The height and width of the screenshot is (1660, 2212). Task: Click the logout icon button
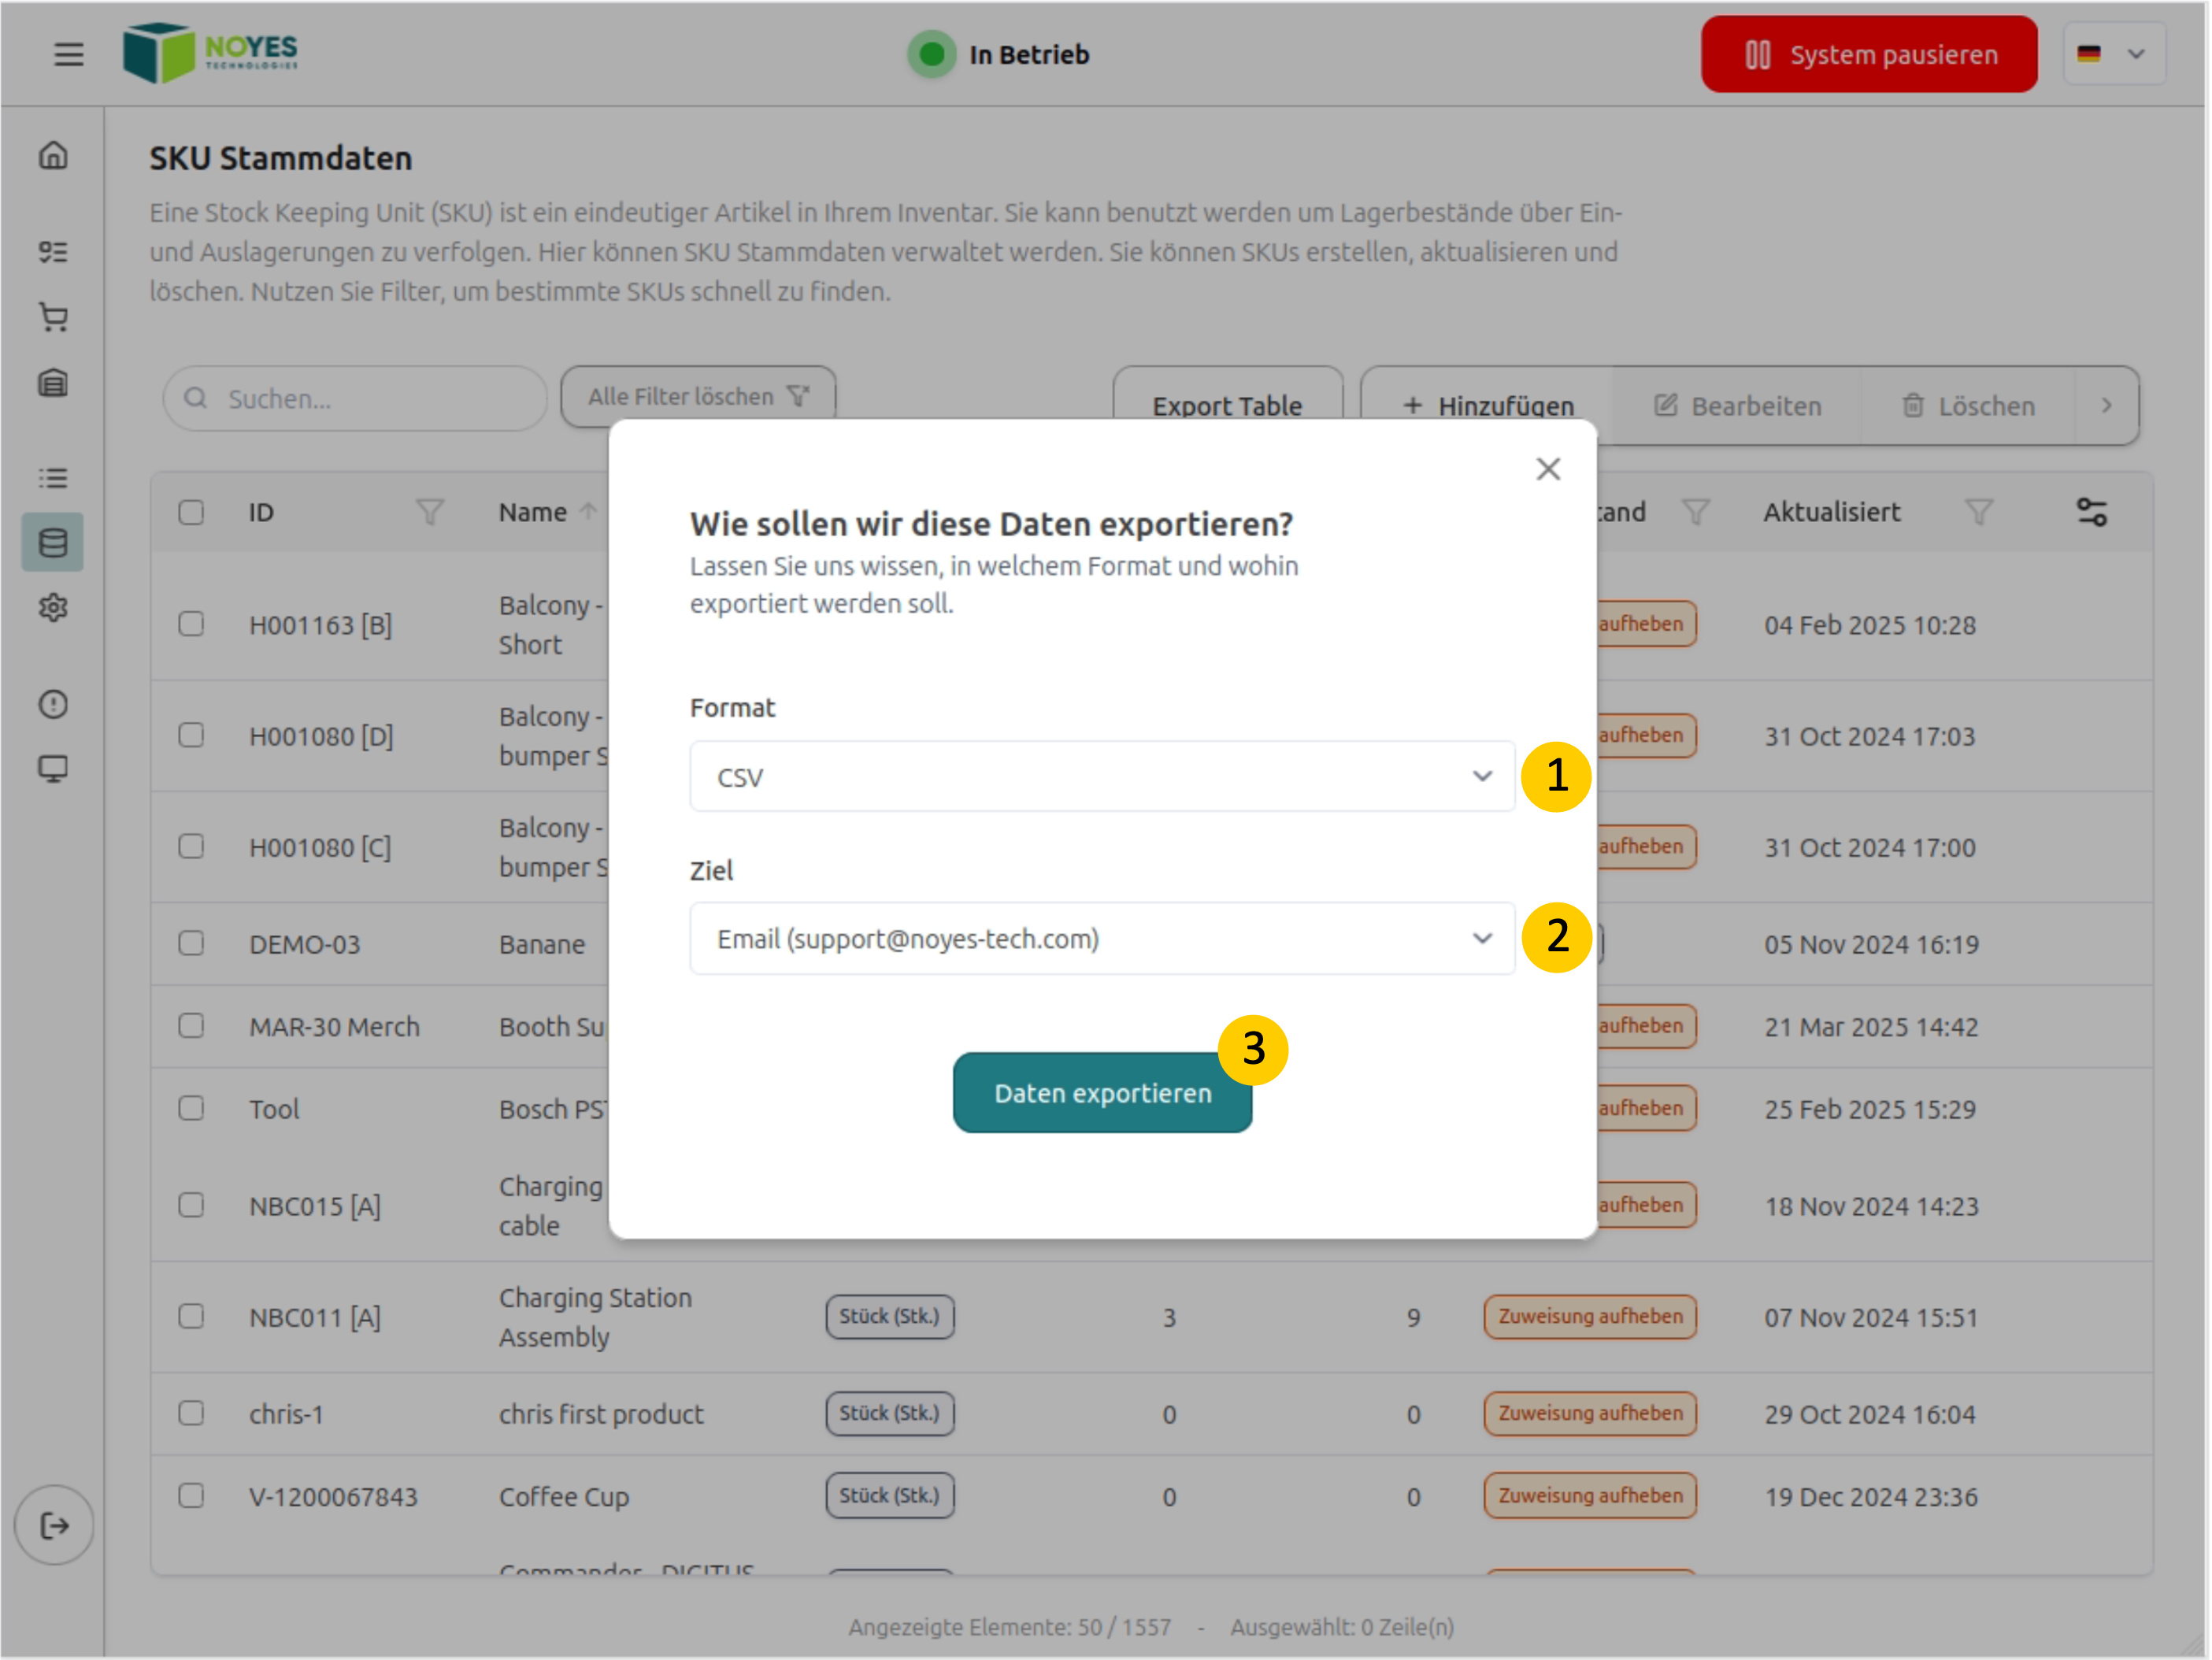[54, 1526]
